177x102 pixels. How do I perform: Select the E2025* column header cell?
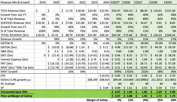[116, 2]
